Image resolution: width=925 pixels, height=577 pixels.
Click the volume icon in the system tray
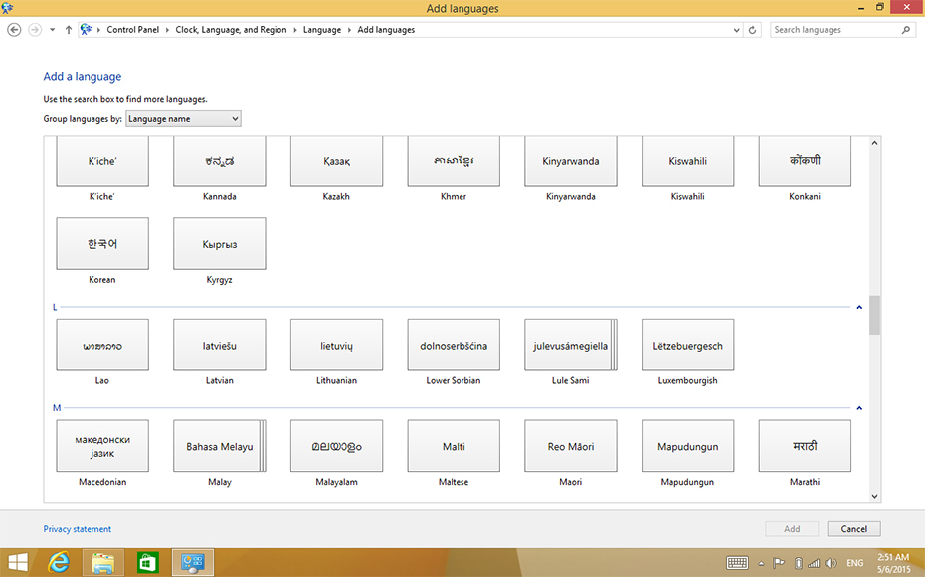(830, 563)
